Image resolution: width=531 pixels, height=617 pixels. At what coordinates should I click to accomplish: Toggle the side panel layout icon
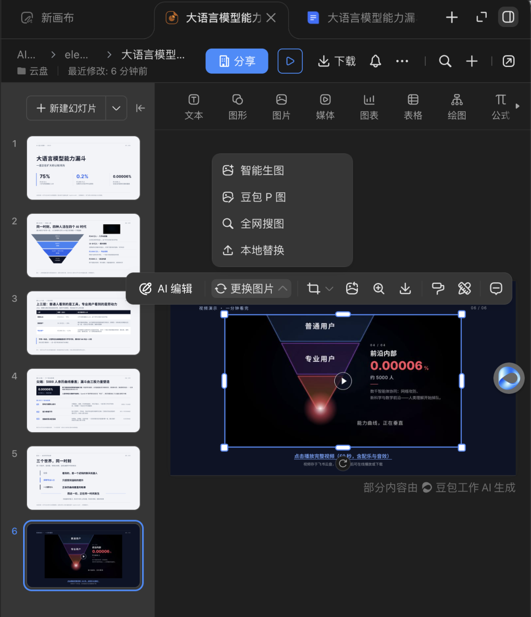pos(508,18)
